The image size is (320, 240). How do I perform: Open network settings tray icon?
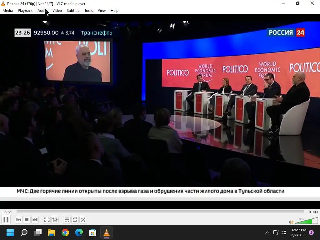click(276, 232)
